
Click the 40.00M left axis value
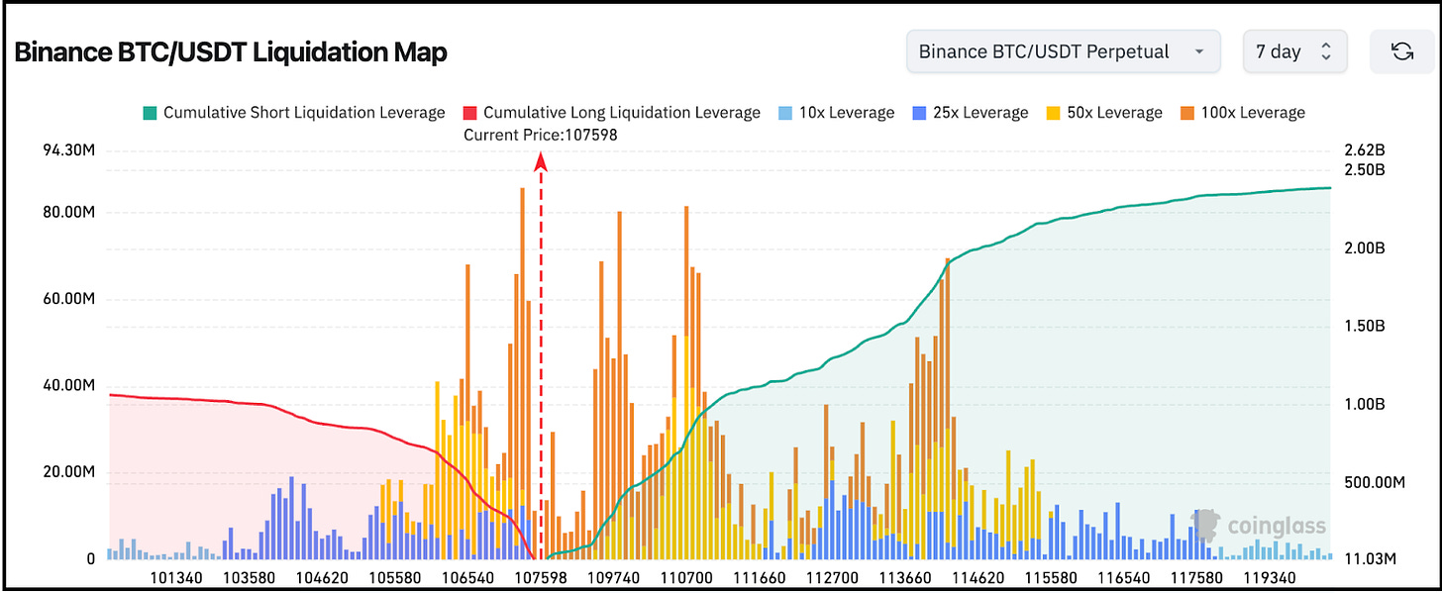(x=67, y=385)
